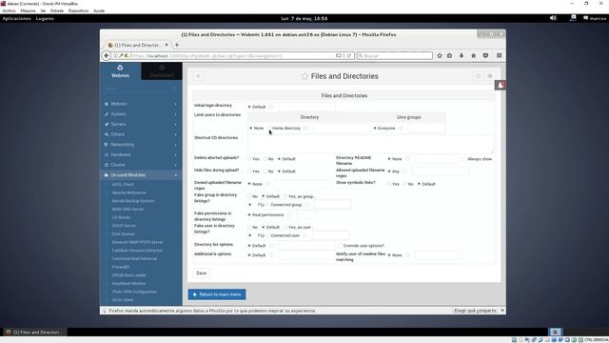Viewport: 609px width, 343px height.
Task: Check Override user options checkbox
Action: (x=341, y=246)
